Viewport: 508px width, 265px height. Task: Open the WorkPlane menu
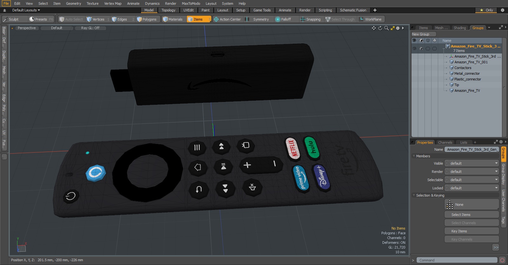point(371,19)
